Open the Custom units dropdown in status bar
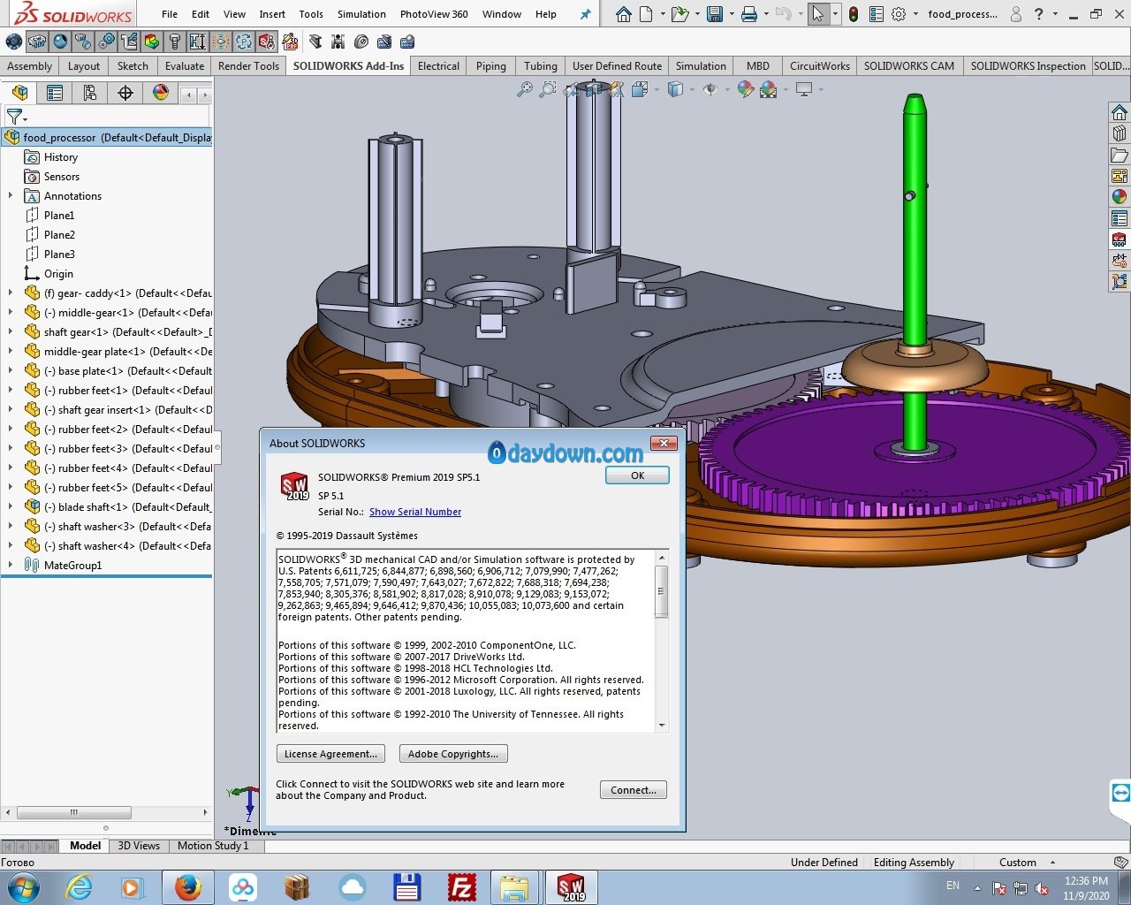1131x905 pixels. (1052, 863)
